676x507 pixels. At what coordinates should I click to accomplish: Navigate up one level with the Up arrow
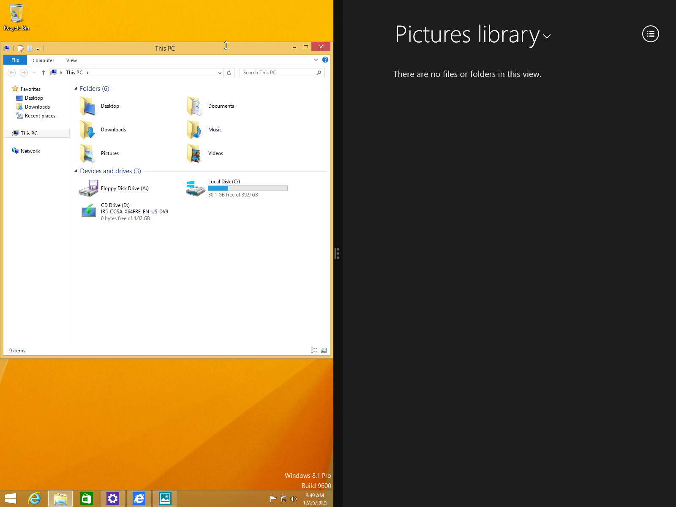(x=43, y=73)
